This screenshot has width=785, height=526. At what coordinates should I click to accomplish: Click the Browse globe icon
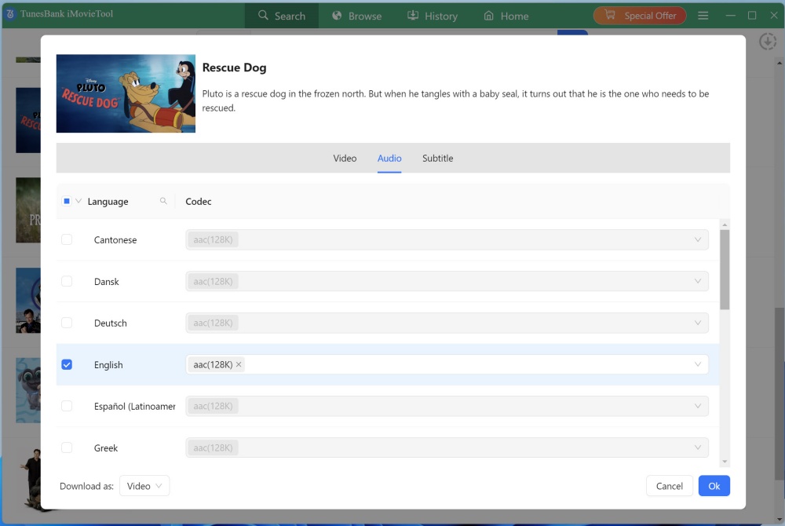pos(338,16)
